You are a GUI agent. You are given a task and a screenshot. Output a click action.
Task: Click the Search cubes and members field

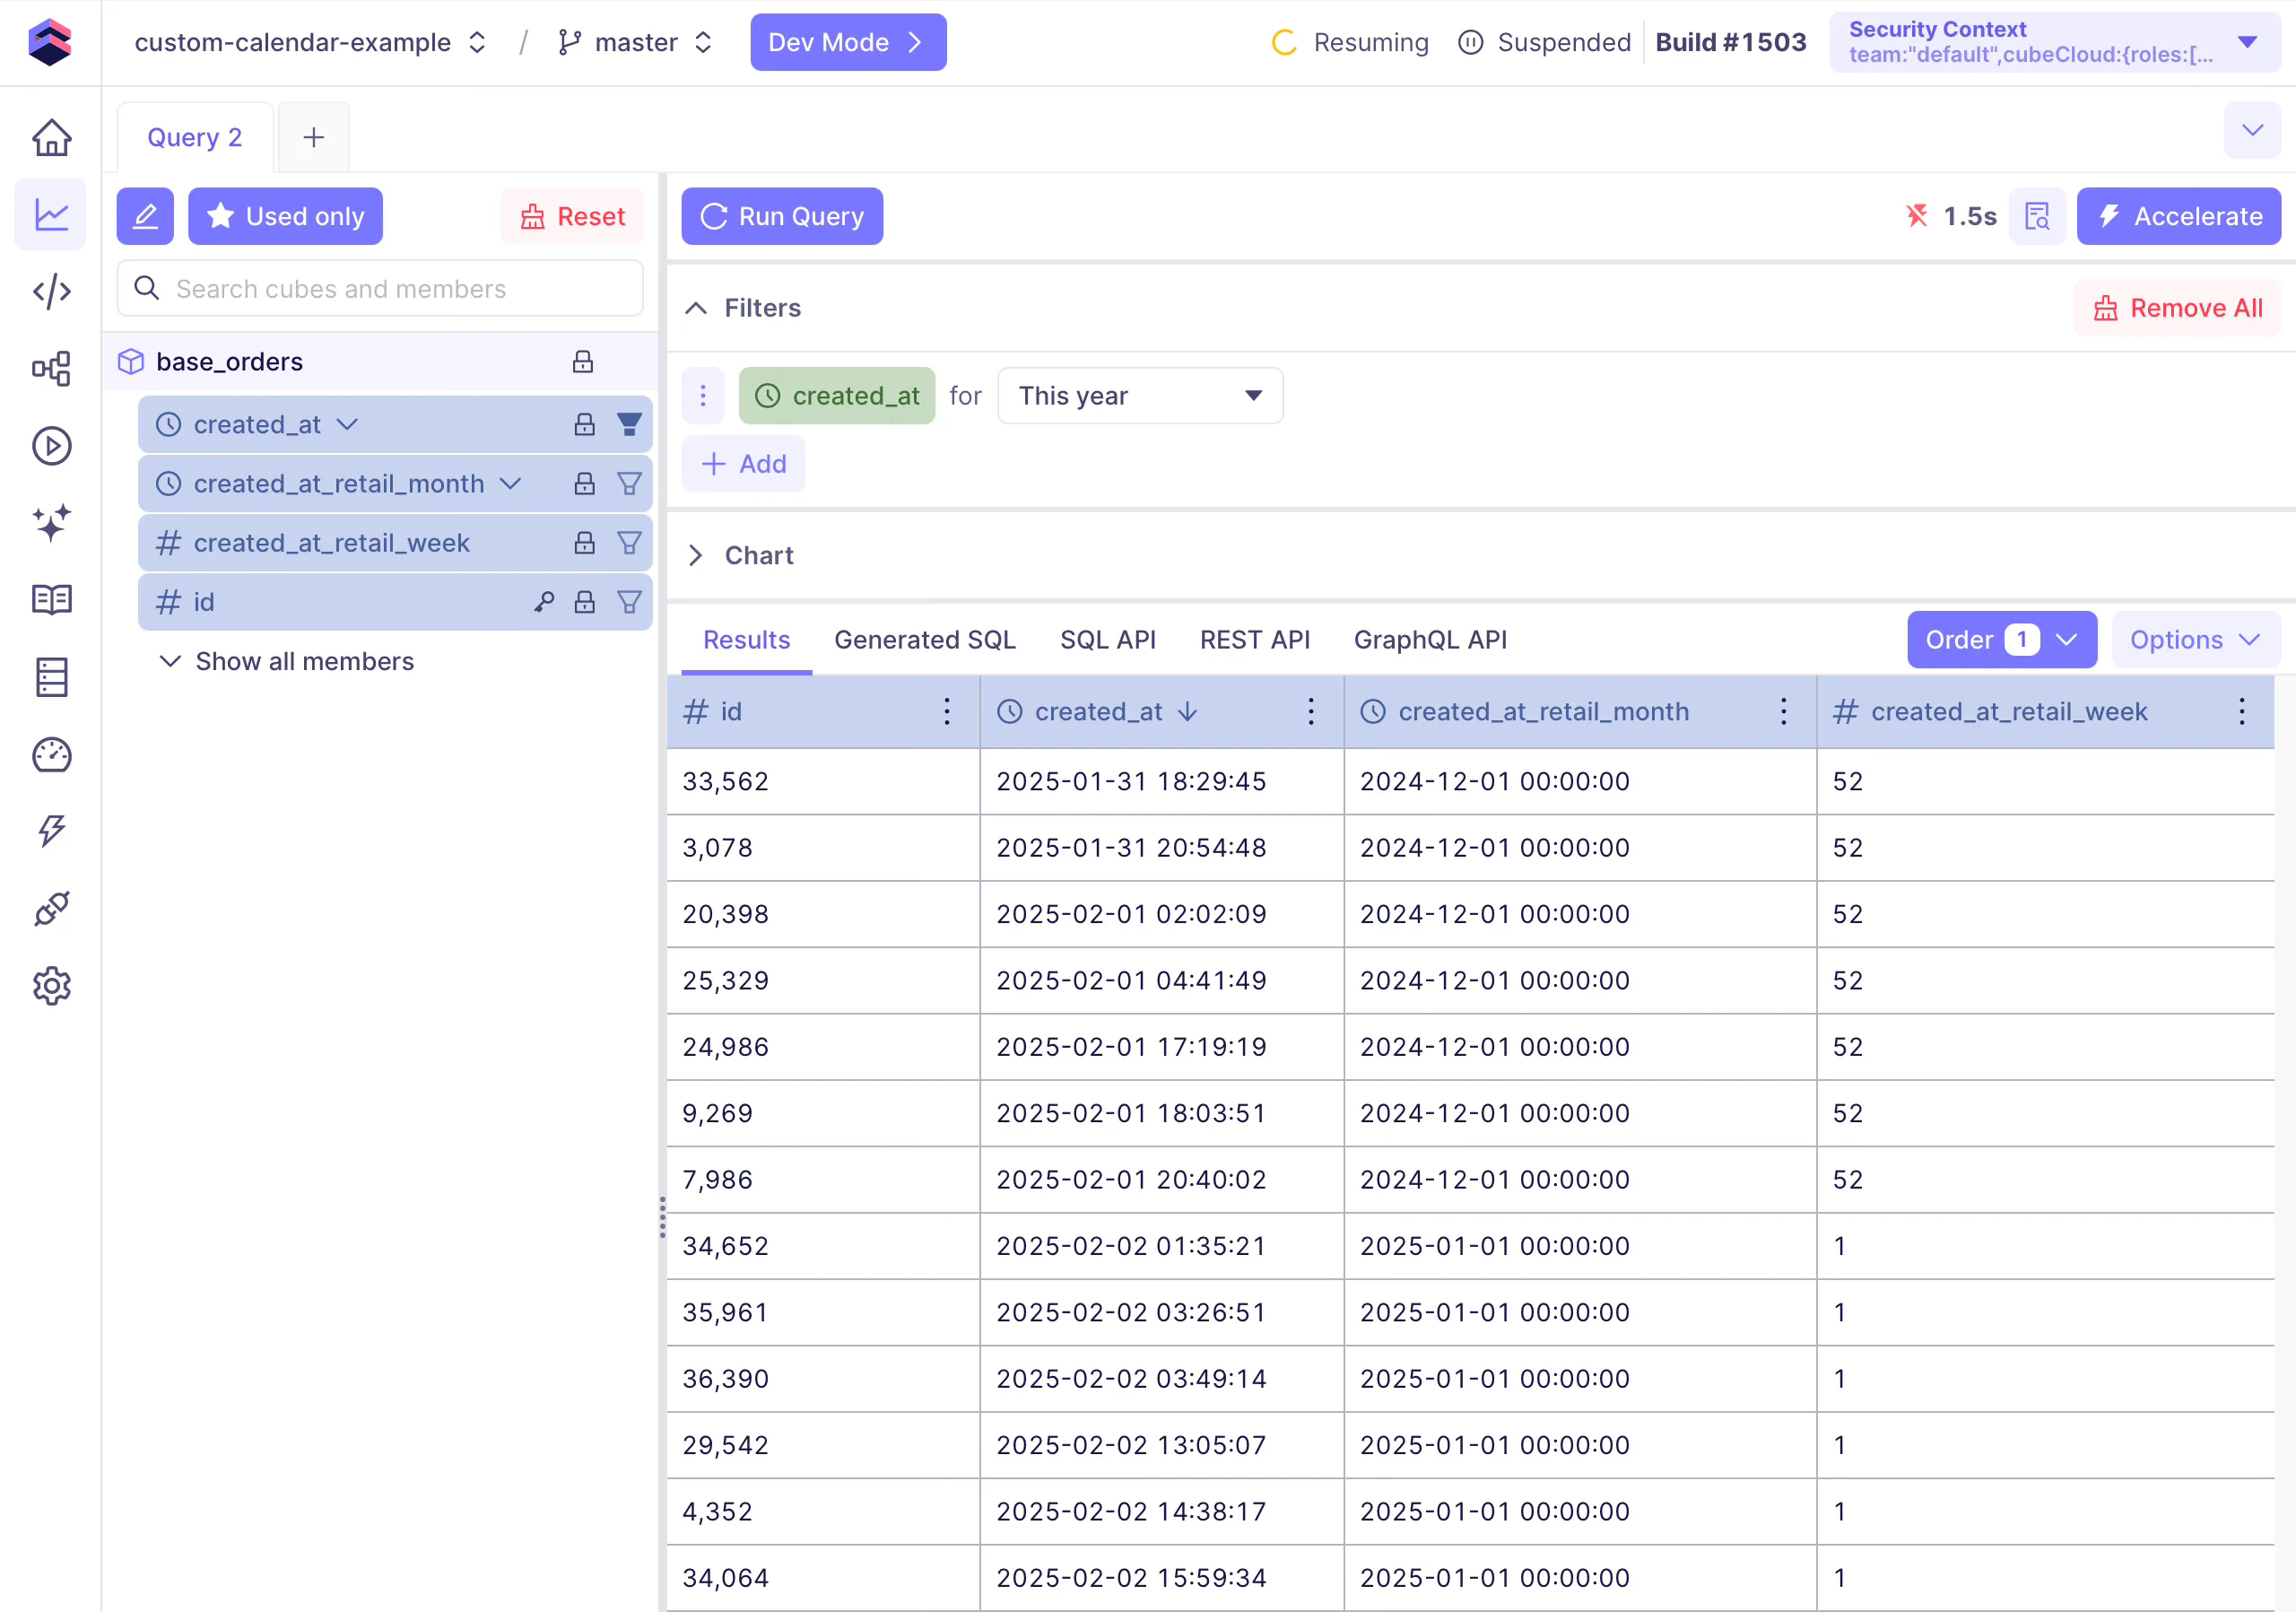pos(380,289)
